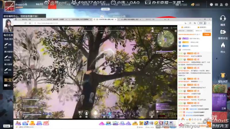Viewport: 230px width, 129px height.
Task: Click the 前往福利中心 banner text
Action: [x=21, y=16]
